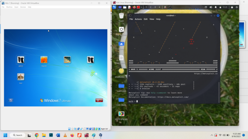This screenshot has height=139, width=248.
Task: Click the Win 7 VM status bar pen-shaped icon
Action: point(82,129)
